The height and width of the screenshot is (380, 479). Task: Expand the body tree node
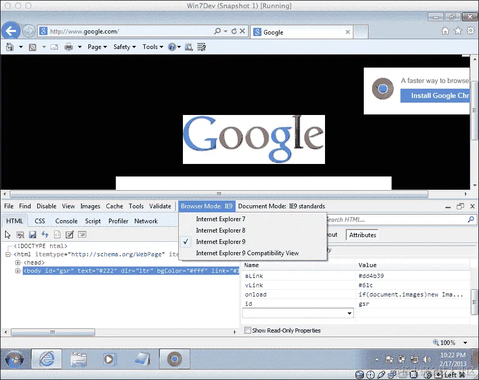coord(18,271)
